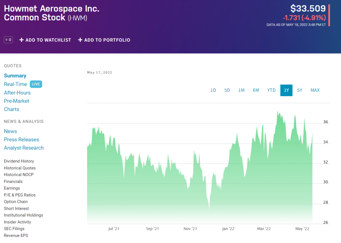Click the Add to Watchlist plus icon
The image size is (341, 243).
click(22, 40)
